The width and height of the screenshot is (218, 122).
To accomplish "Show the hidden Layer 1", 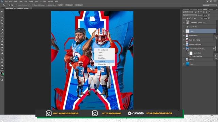I will click(184, 60).
